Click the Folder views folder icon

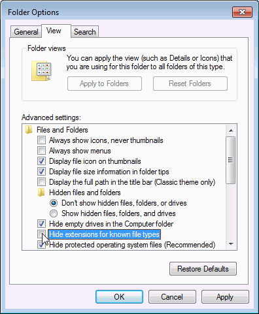(x=42, y=71)
